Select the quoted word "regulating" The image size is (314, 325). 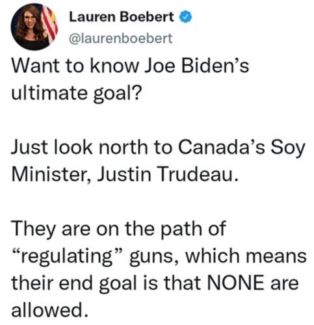tap(68, 257)
